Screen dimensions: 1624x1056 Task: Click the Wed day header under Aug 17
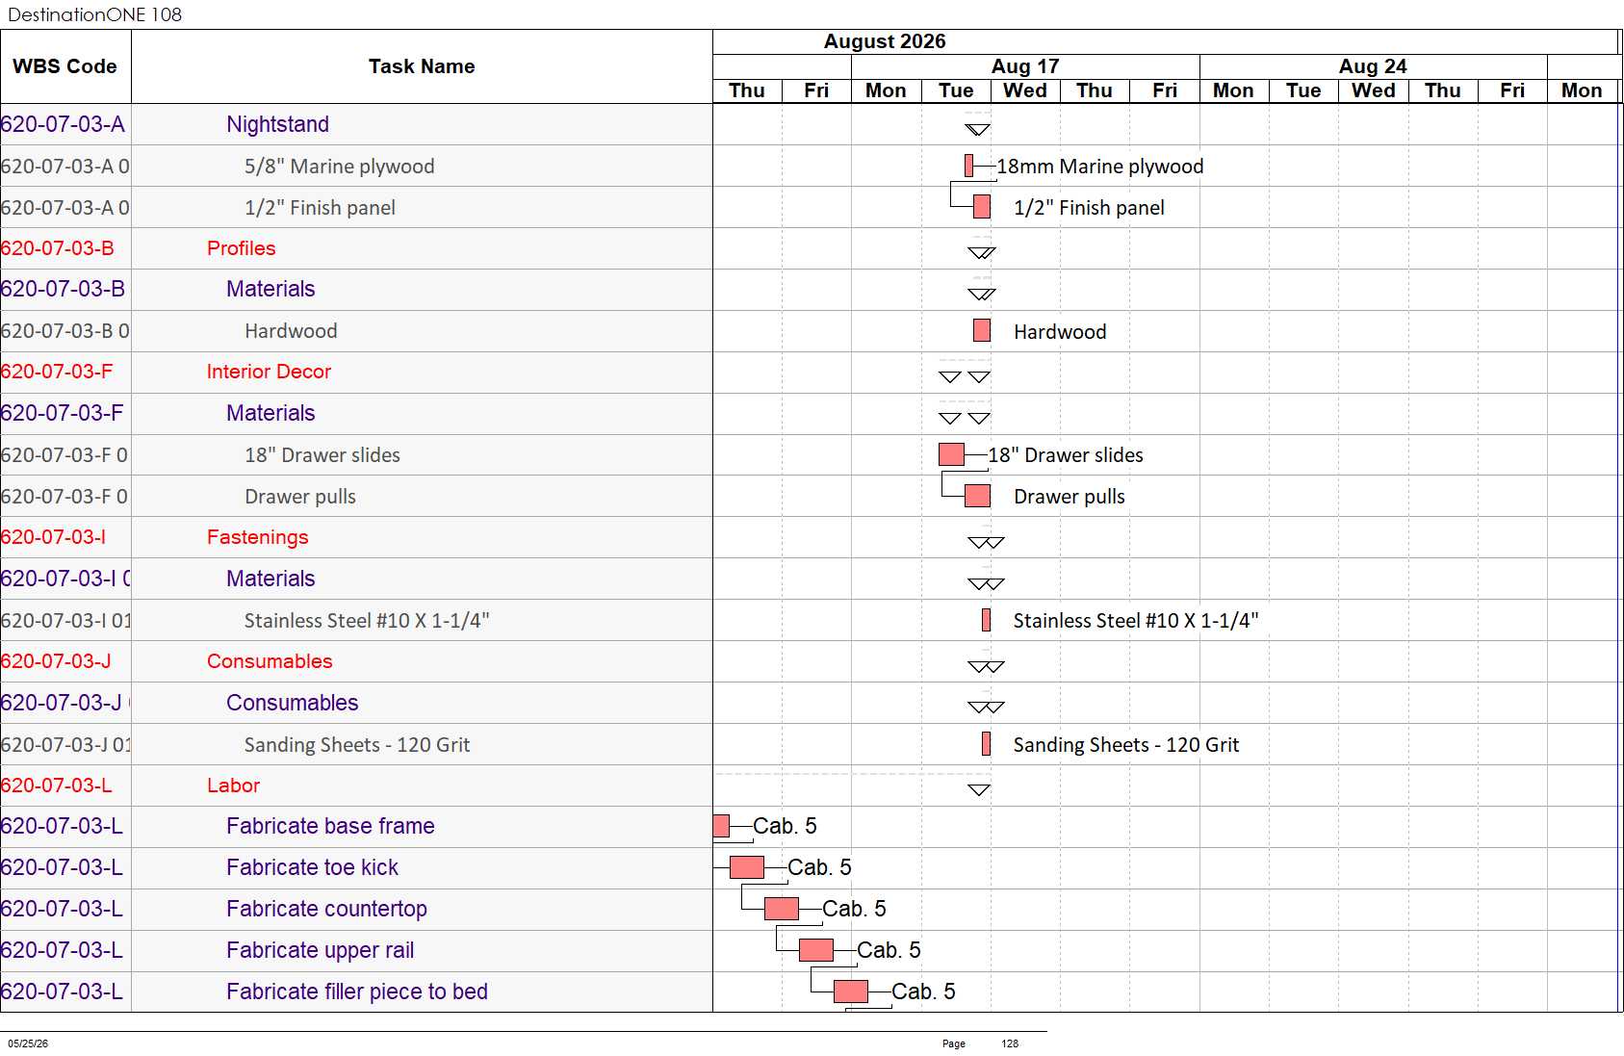point(1025,90)
